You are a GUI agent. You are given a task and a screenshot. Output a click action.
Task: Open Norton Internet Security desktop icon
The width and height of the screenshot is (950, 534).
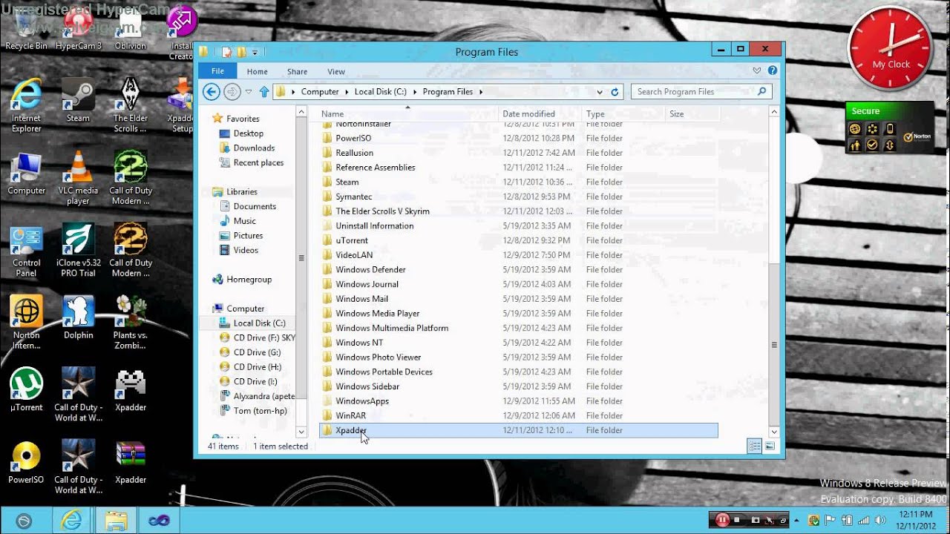point(26,323)
